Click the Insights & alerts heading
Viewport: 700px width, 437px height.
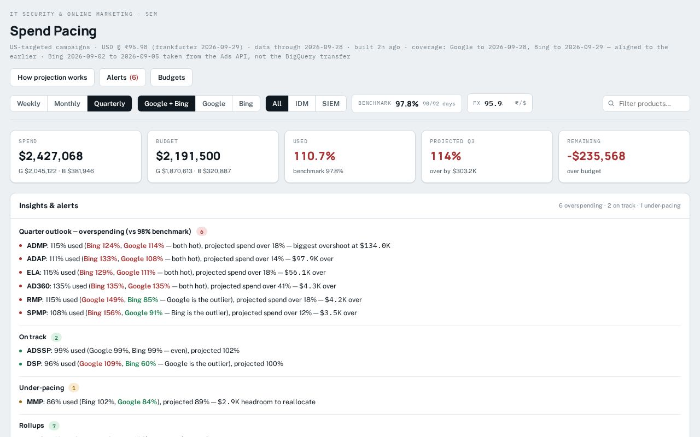pyautogui.click(x=49, y=205)
